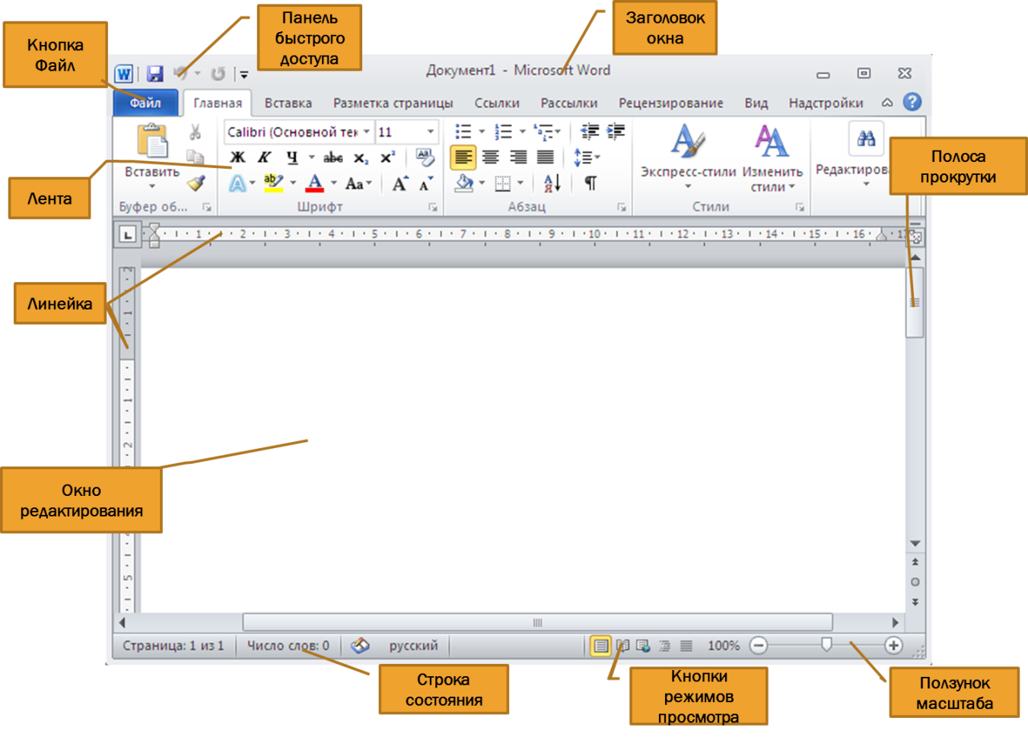Image resolution: width=1028 pixels, height=737 pixels.
Task: Open the Word application icon menu
Action: (x=124, y=74)
